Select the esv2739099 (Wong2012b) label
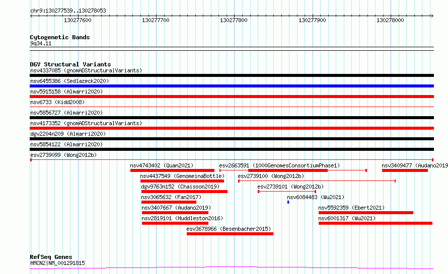Screen dimensions: 448x274 (x=63, y=155)
